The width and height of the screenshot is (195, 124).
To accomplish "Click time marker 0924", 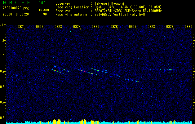I will click(x=77, y=27).
